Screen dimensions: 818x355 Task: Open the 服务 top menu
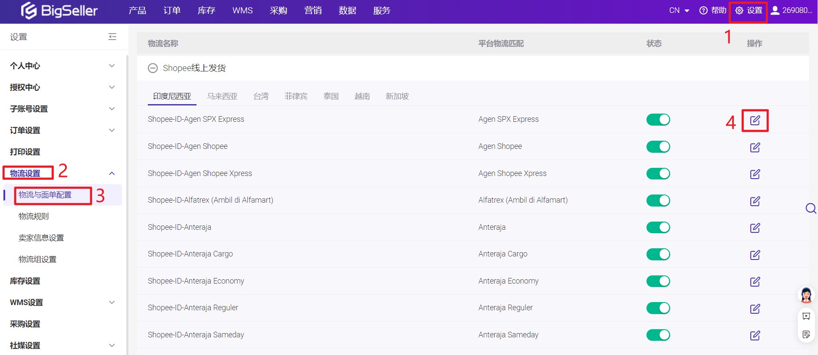pos(382,10)
